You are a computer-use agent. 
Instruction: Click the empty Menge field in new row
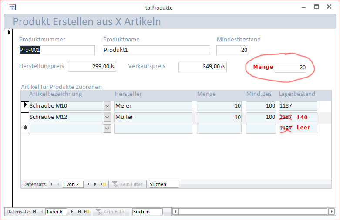(219, 129)
